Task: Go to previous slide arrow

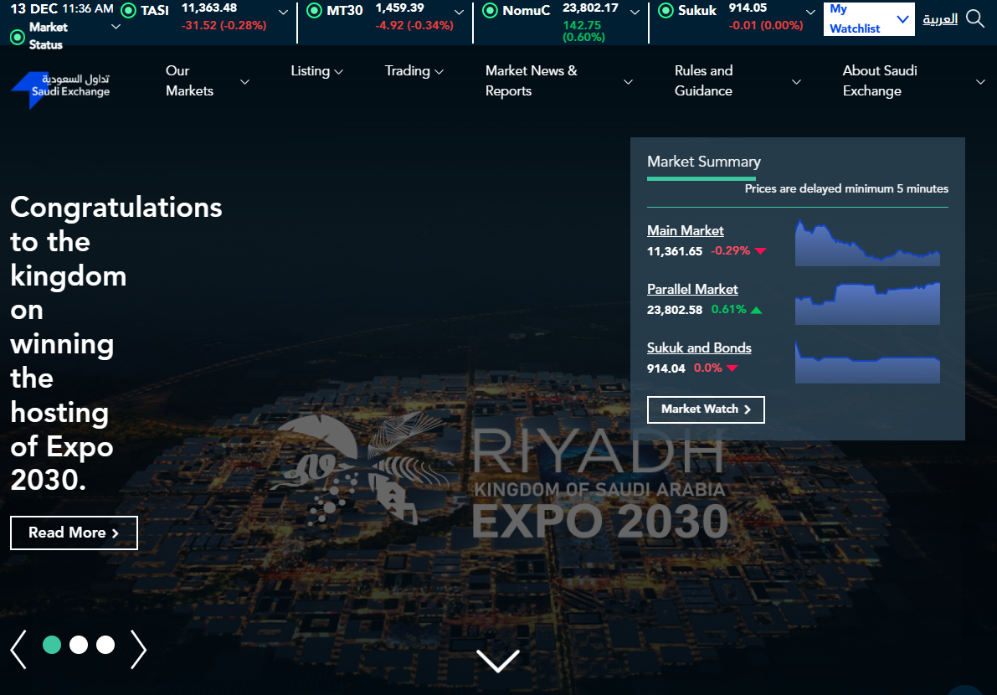Action: [18, 649]
